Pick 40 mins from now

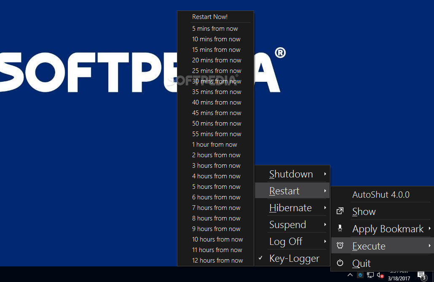[215, 102]
